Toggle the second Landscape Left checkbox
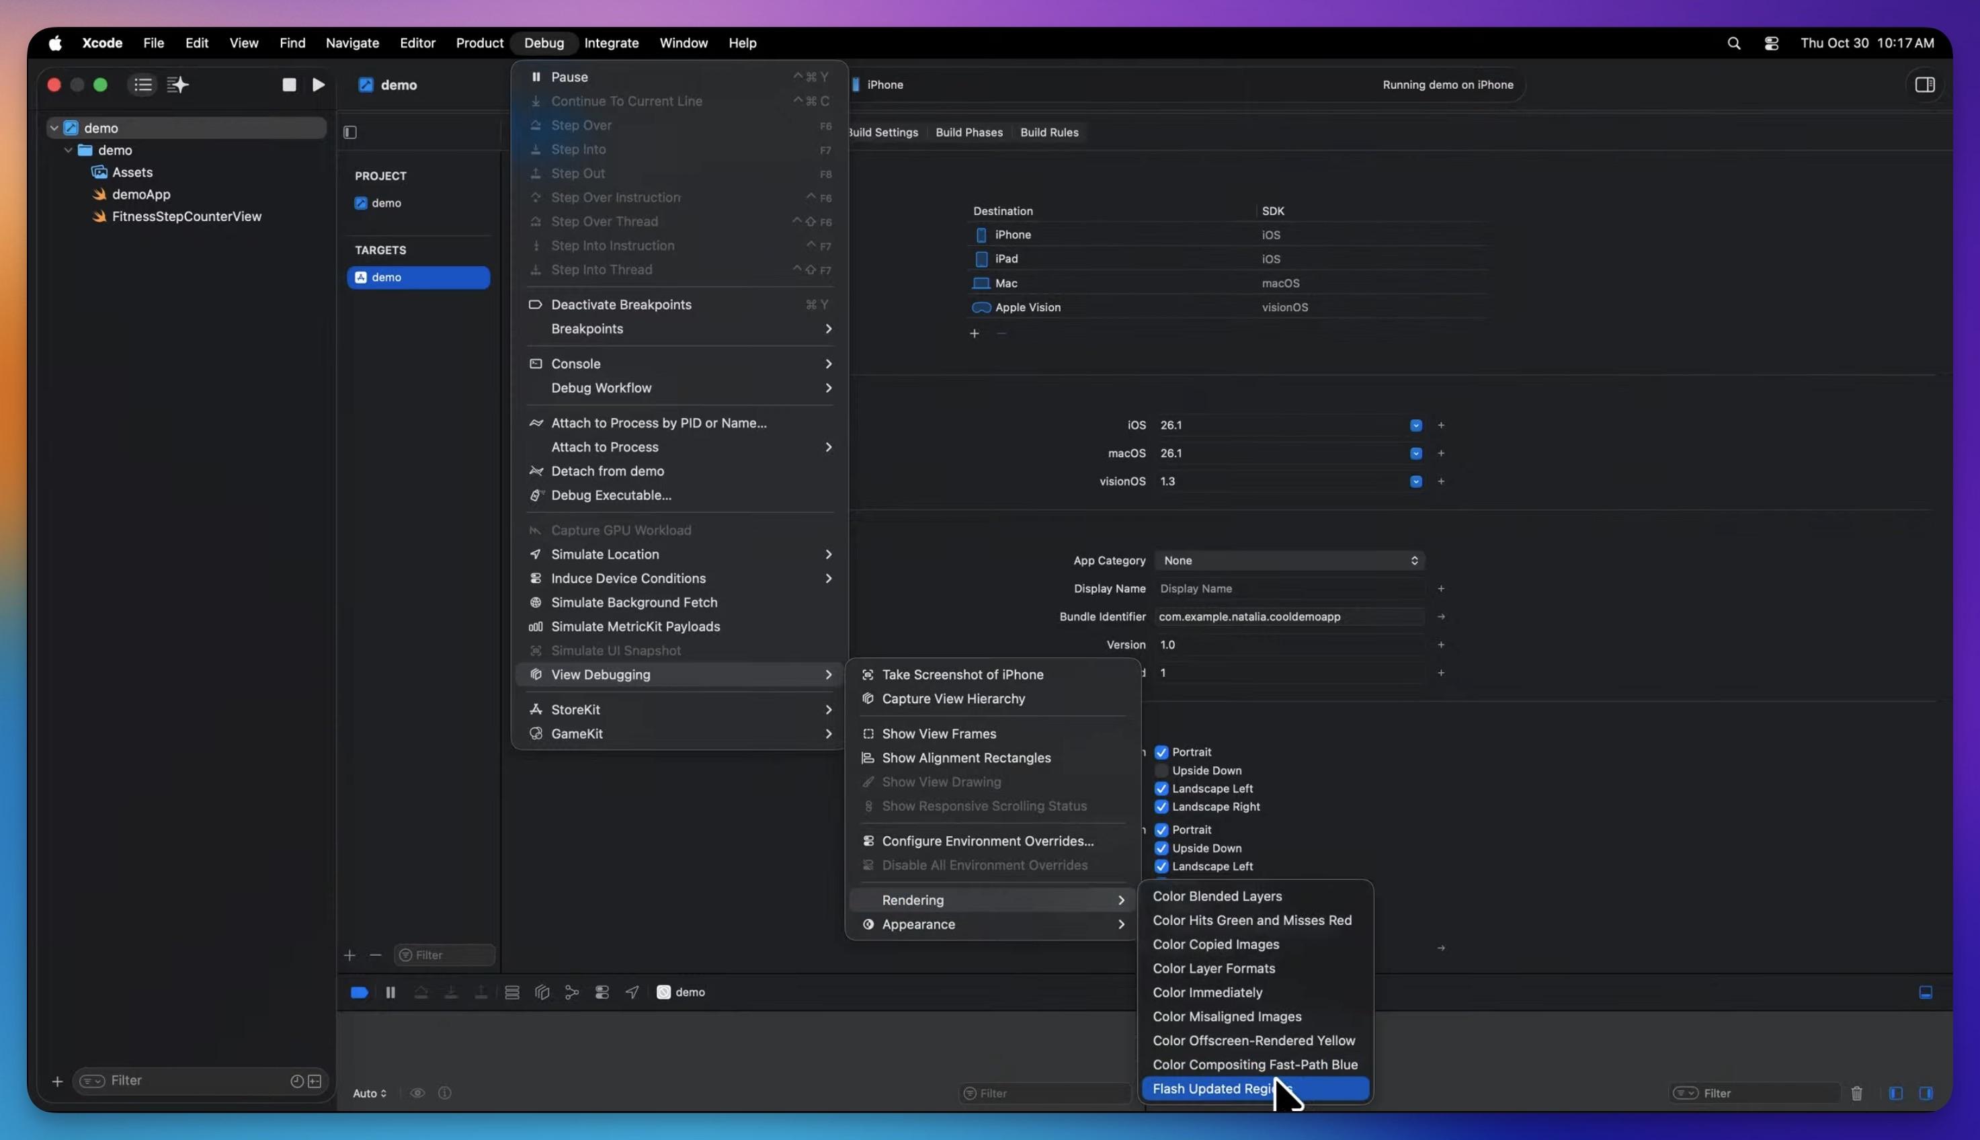This screenshot has width=1980, height=1140. tap(1161, 866)
